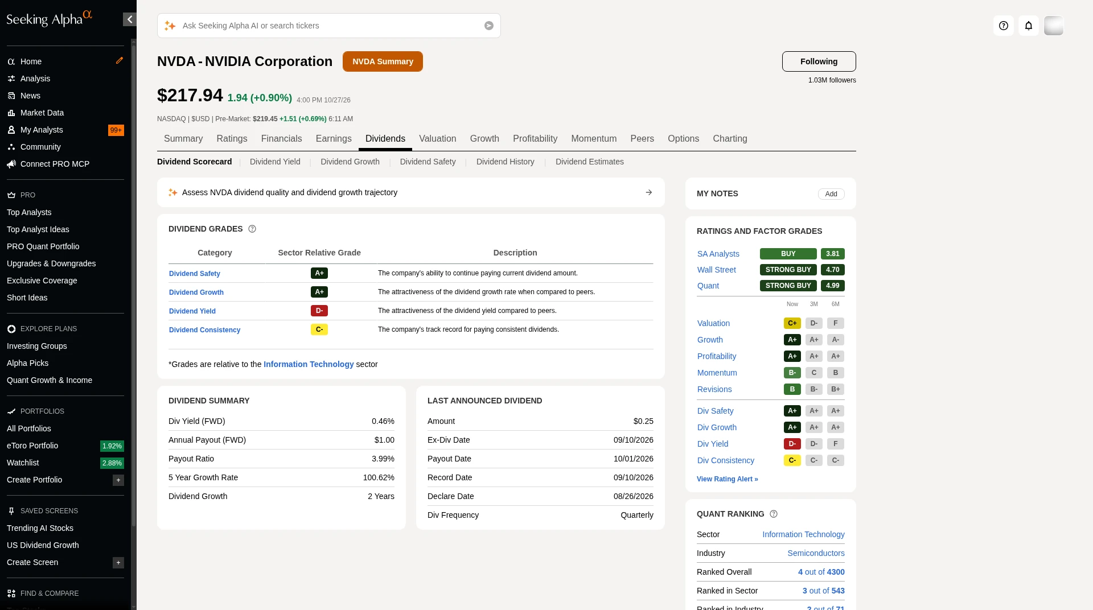Open the SA Analysts rating link
Viewport: 1093px width, 610px height.
tap(718, 254)
